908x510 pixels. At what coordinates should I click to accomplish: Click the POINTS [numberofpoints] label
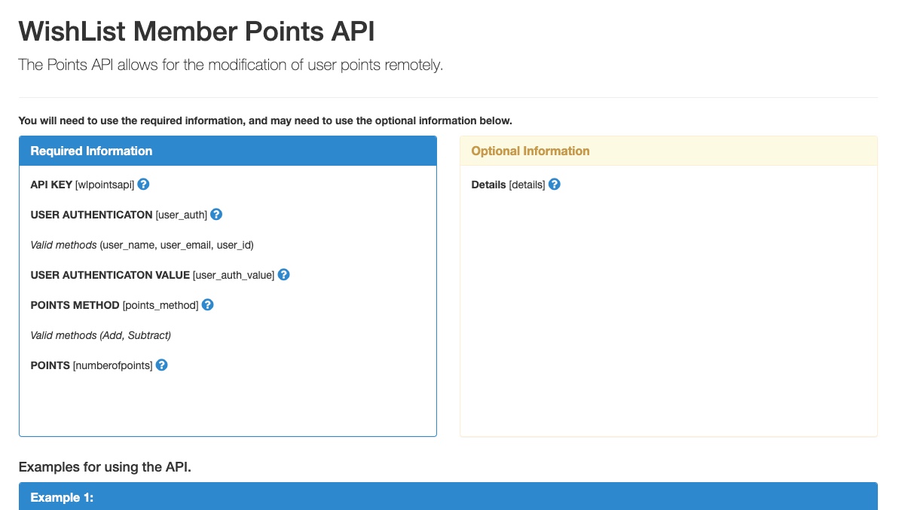point(91,365)
